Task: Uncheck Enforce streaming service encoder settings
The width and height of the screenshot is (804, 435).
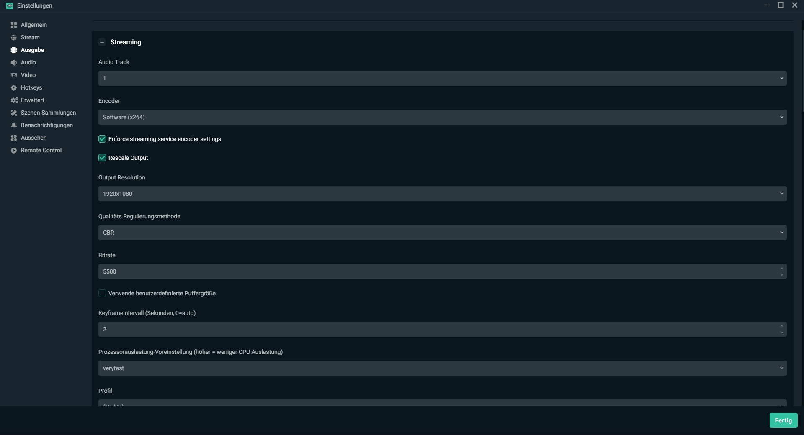Action: click(102, 139)
